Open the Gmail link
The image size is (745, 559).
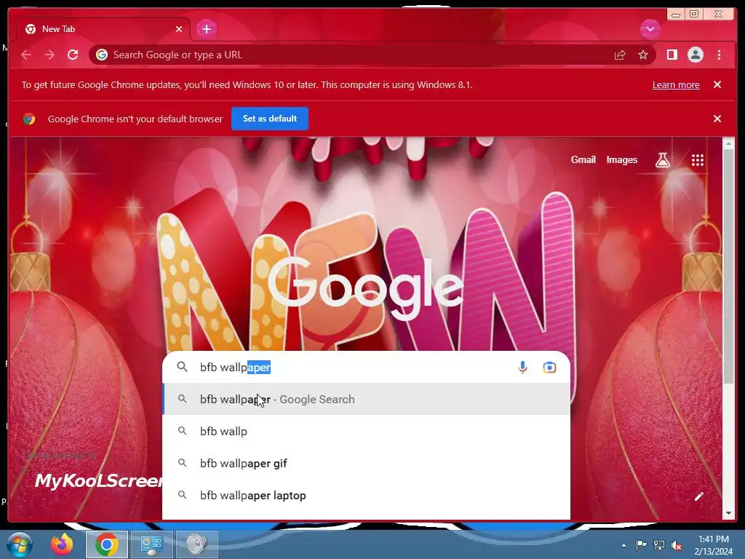[583, 159]
